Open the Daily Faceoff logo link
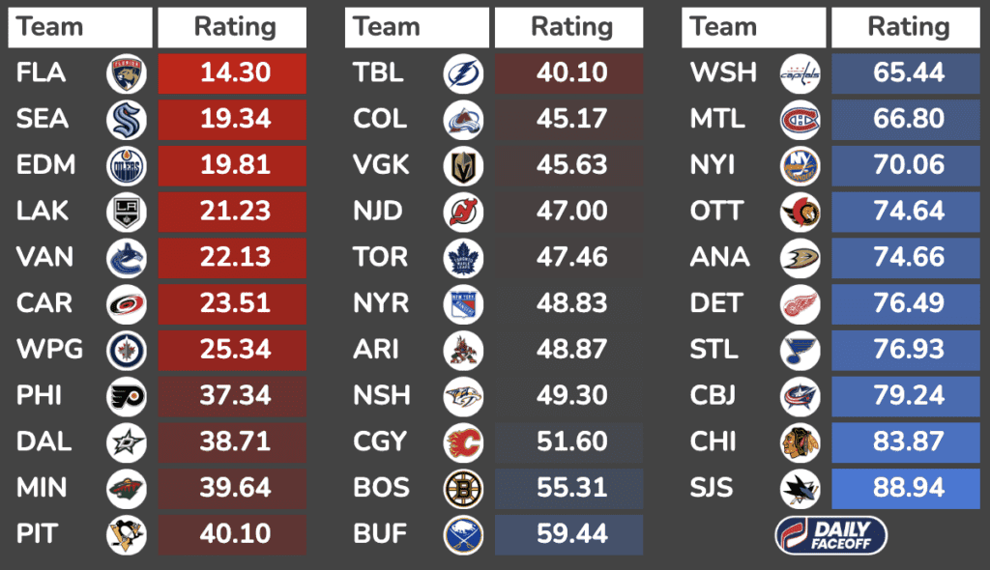 pos(830,535)
